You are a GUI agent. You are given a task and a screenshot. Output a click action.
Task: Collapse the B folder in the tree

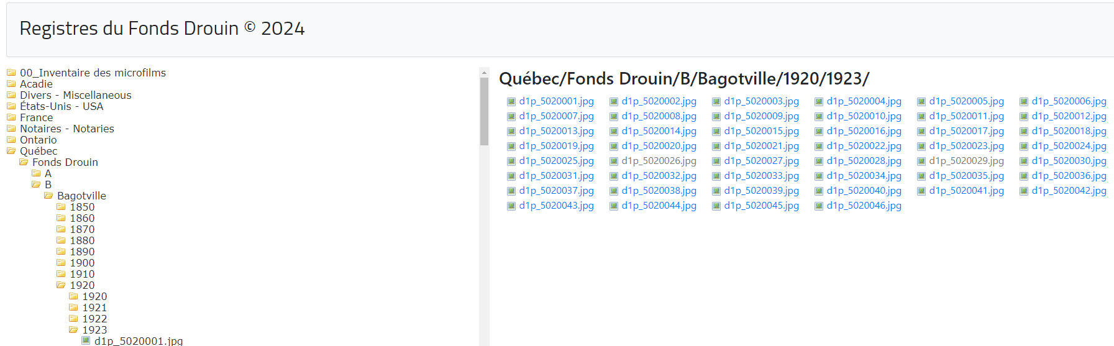48,184
